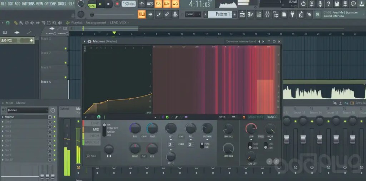The width and height of the screenshot is (366, 181).
Task: Open the Pattern 1 selector dropdown
Action: click(x=220, y=14)
